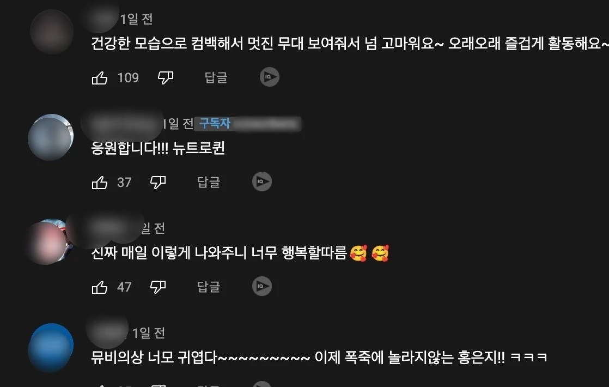Open the 구독자 subscriber badge link
Screen dimensions: 609x387
pos(215,123)
